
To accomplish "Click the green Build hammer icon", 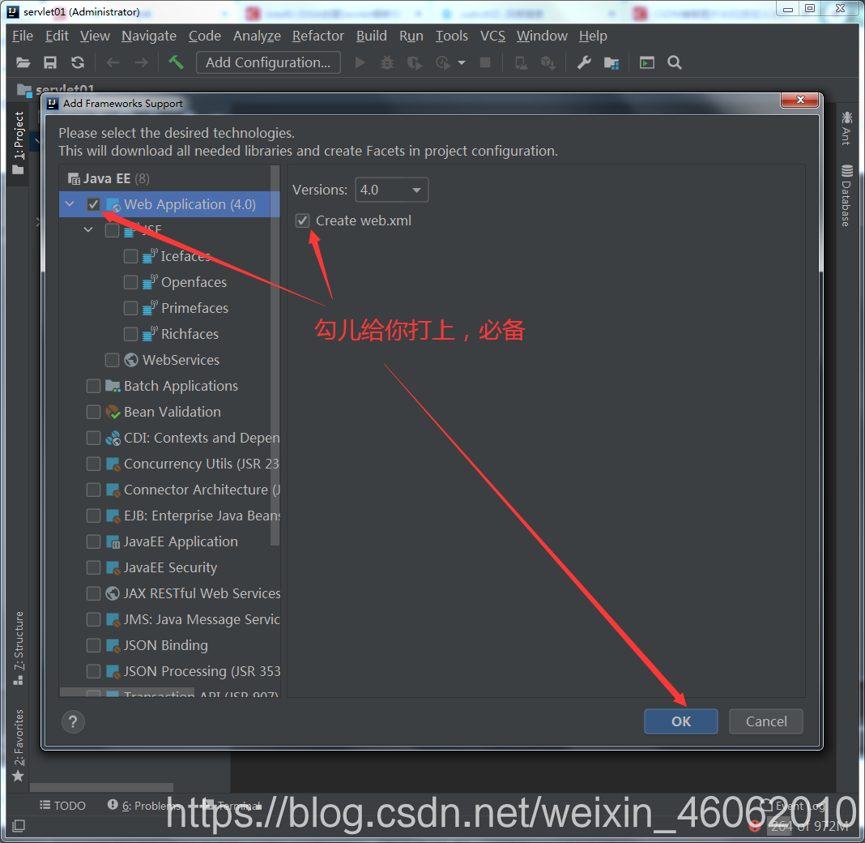I will click(x=176, y=62).
